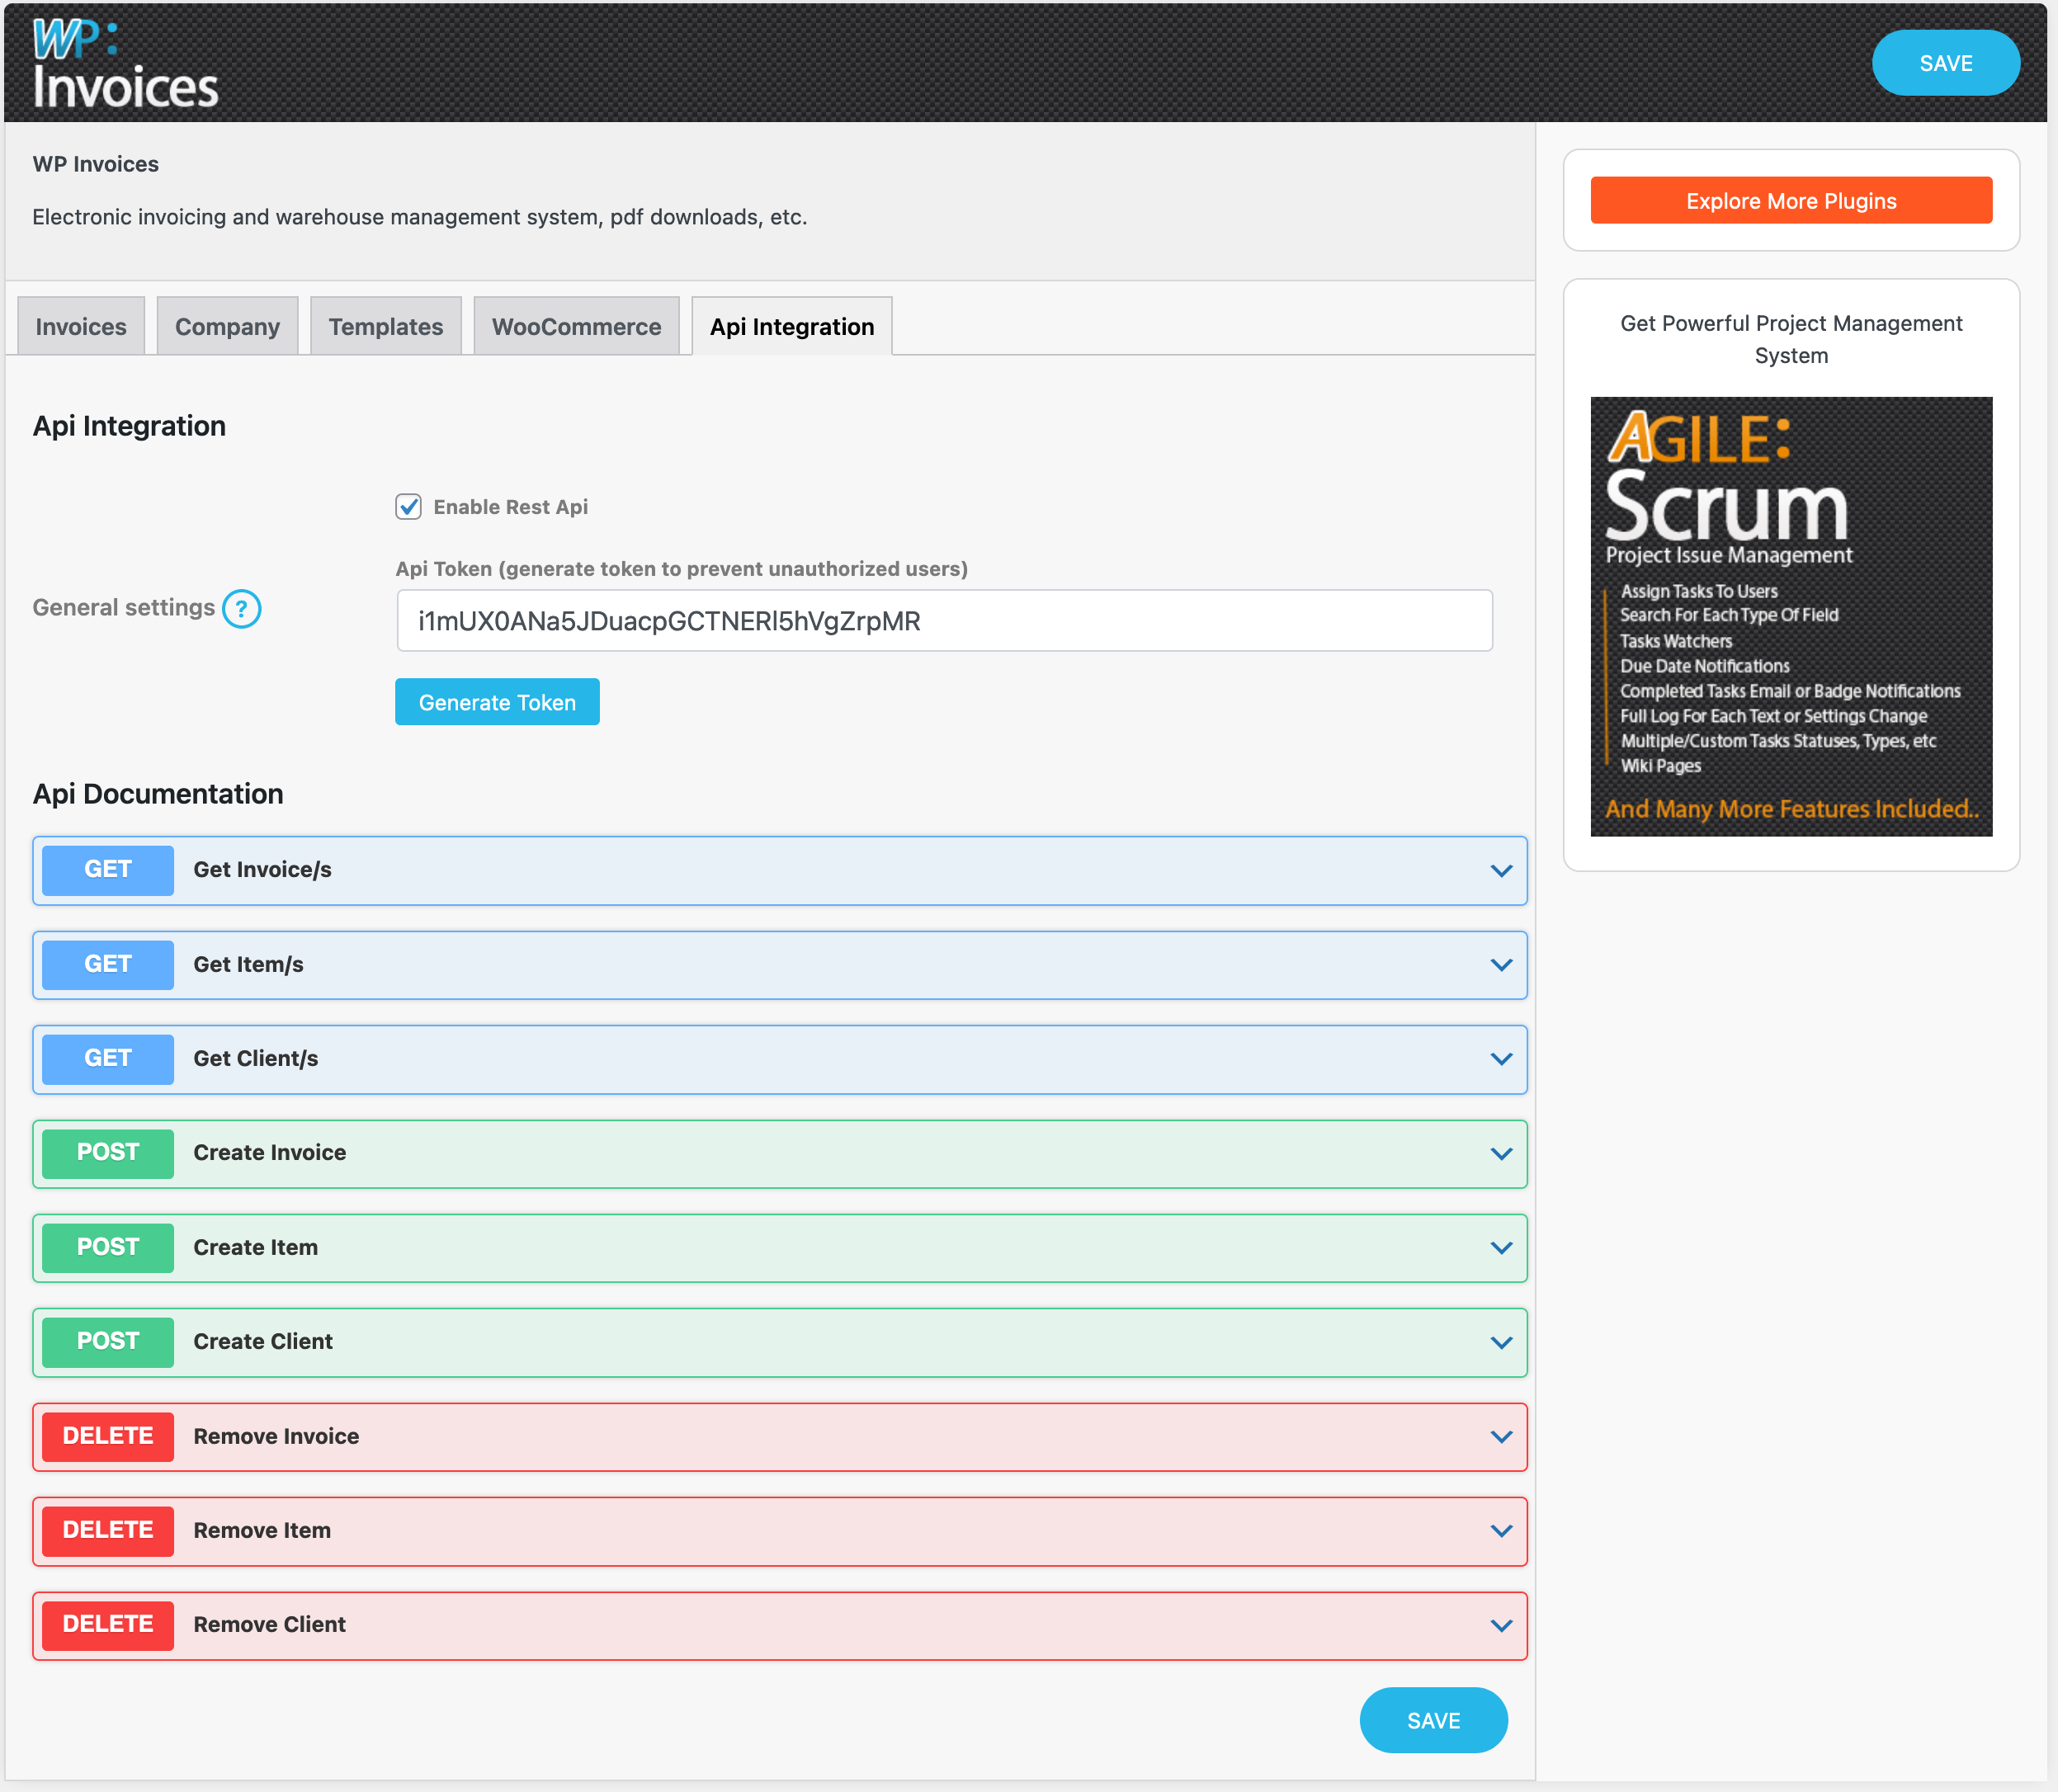Click the DELETE badge on Remove Invoice
The width and height of the screenshot is (2058, 1792).
coord(107,1436)
